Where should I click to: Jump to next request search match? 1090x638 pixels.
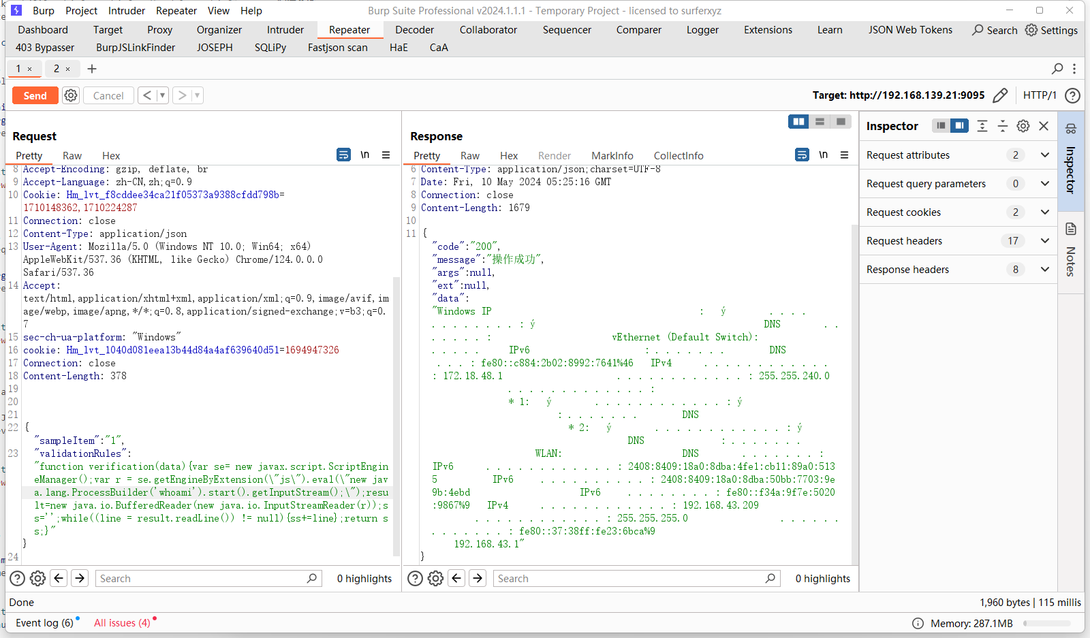coord(80,578)
